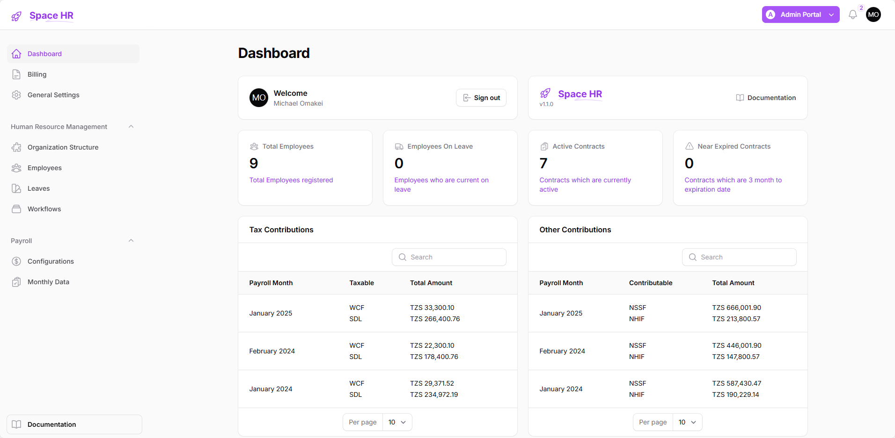The image size is (895, 438).
Task: Open Billing in the sidebar
Action: [73, 74]
